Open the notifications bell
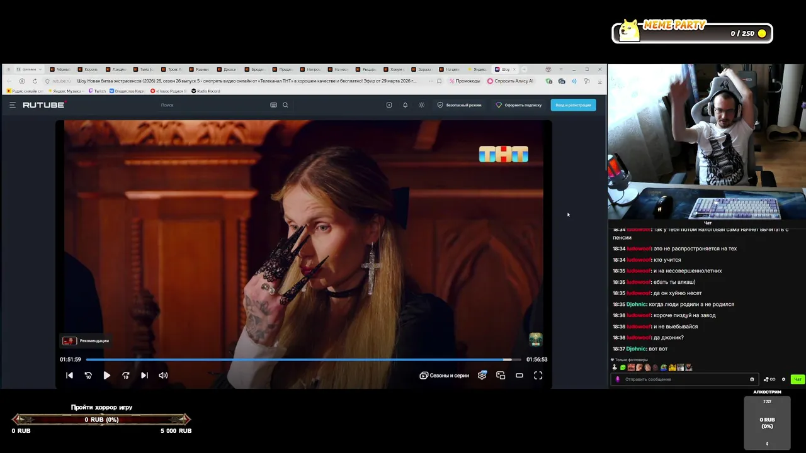Screen dimensions: 806x453 [405, 105]
